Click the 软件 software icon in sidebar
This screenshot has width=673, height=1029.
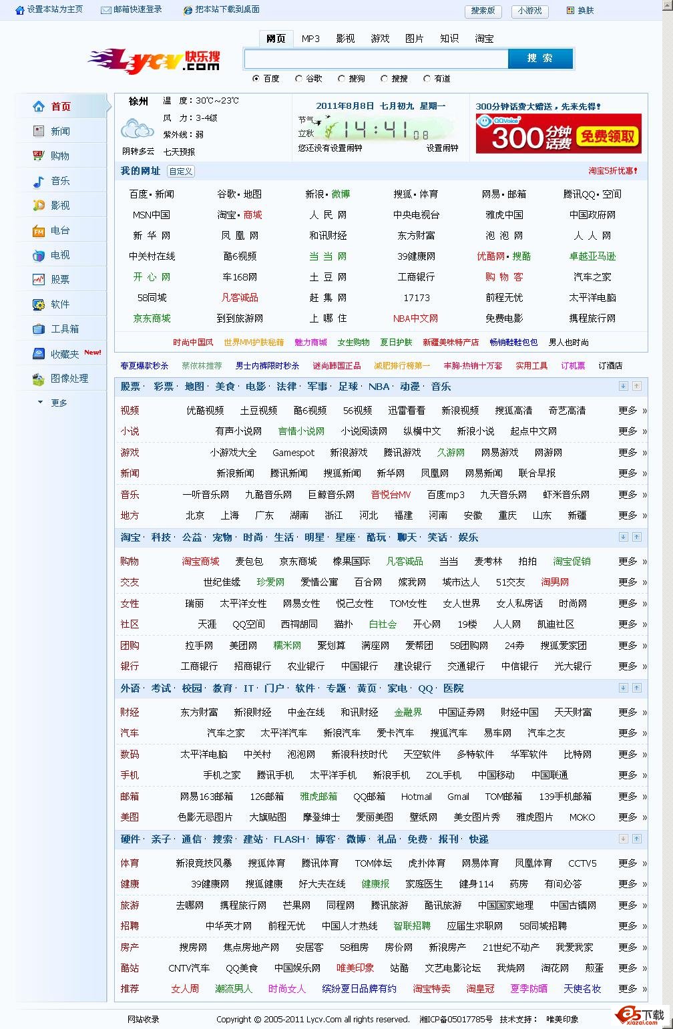point(39,304)
